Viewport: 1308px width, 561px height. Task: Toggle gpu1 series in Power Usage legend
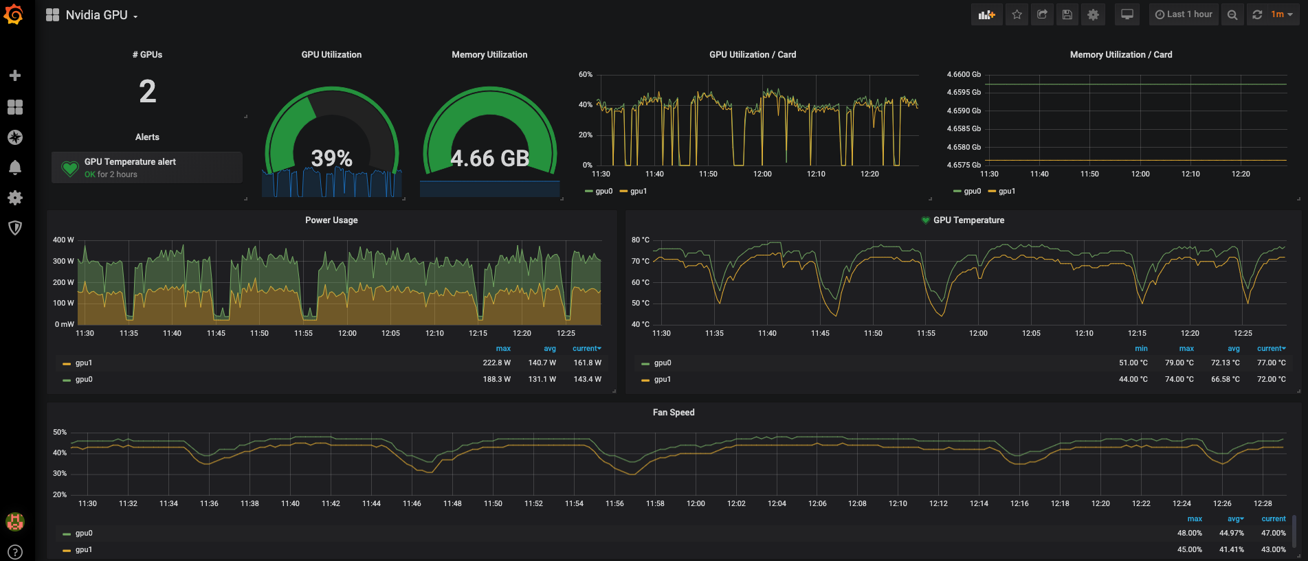pos(83,363)
